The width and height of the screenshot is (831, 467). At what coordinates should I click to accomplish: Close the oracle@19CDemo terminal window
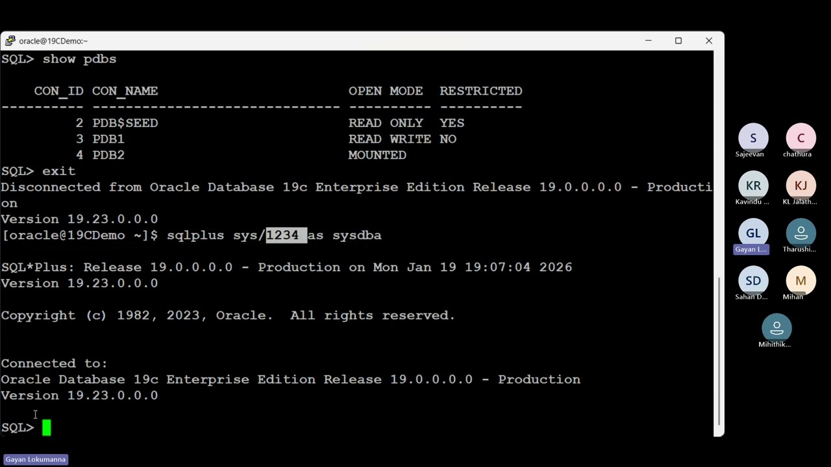point(709,41)
